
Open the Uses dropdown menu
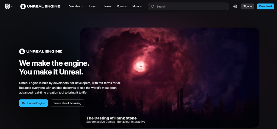click(94, 6)
